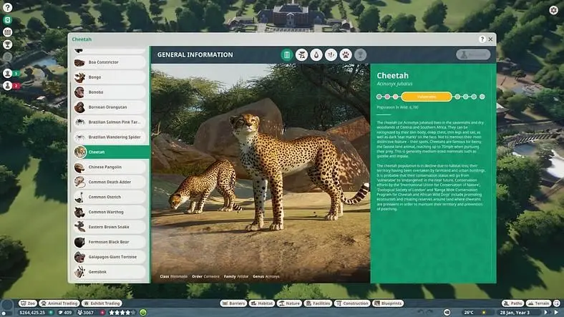Open the Zoo menu
The image size is (564, 317).
pos(28,303)
